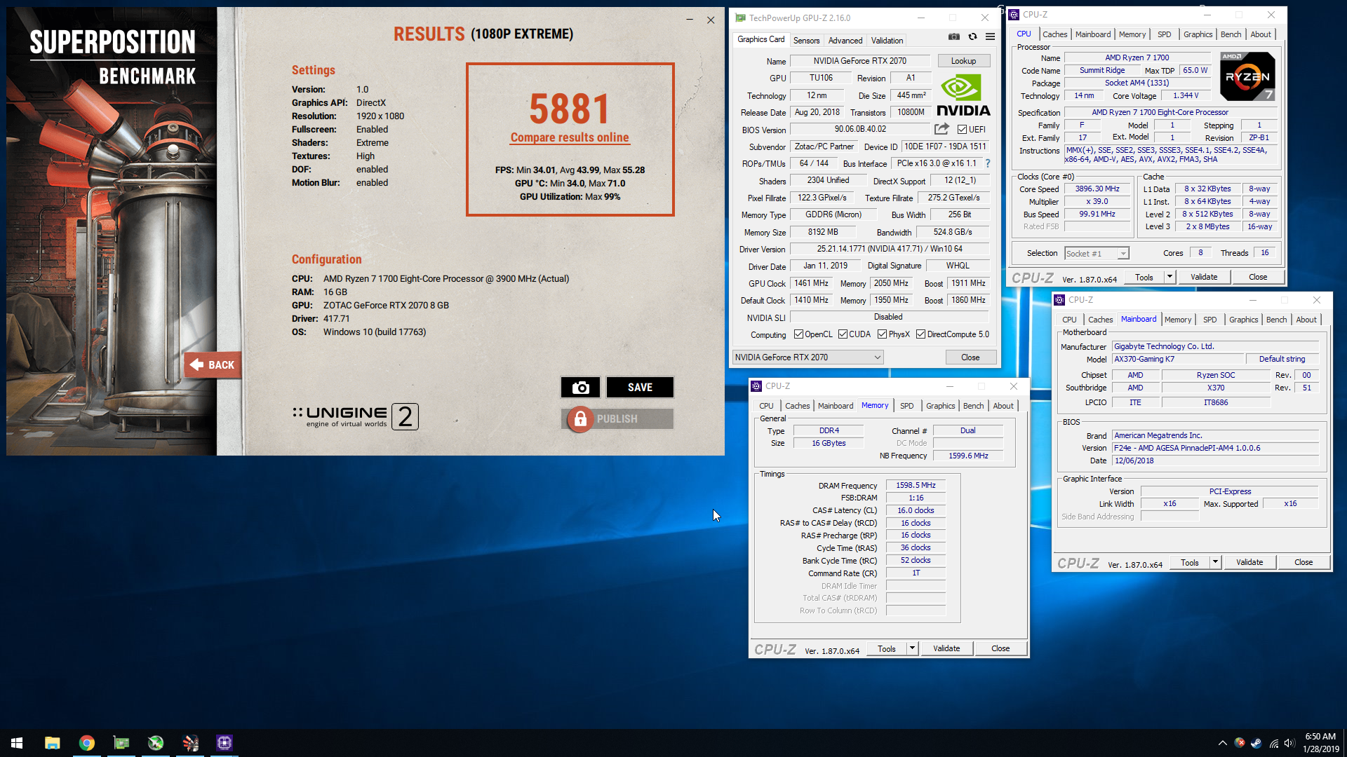This screenshot has height=757, width=1347.
Task: Click the network tray icon
Action: pos(1273,743)
